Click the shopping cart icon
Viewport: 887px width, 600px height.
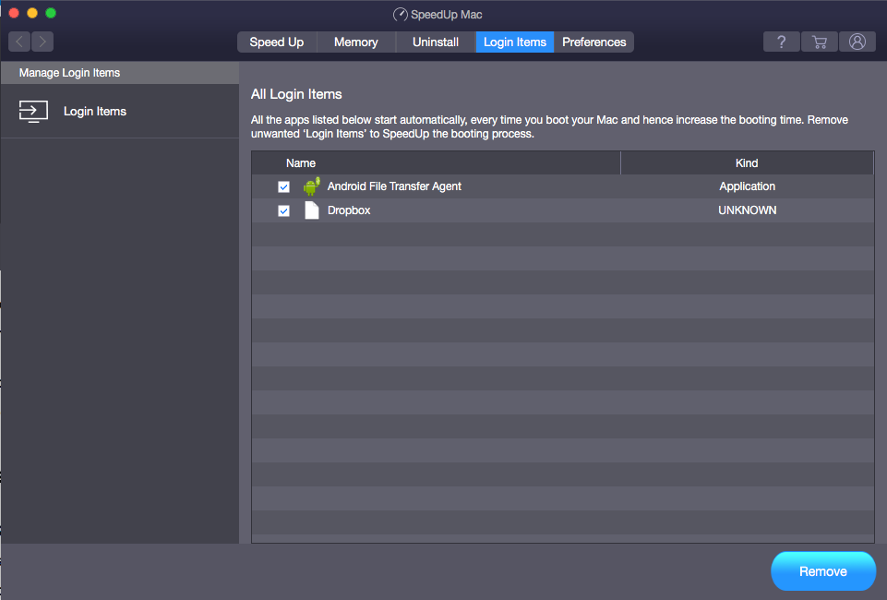click(x=819, y=42)
